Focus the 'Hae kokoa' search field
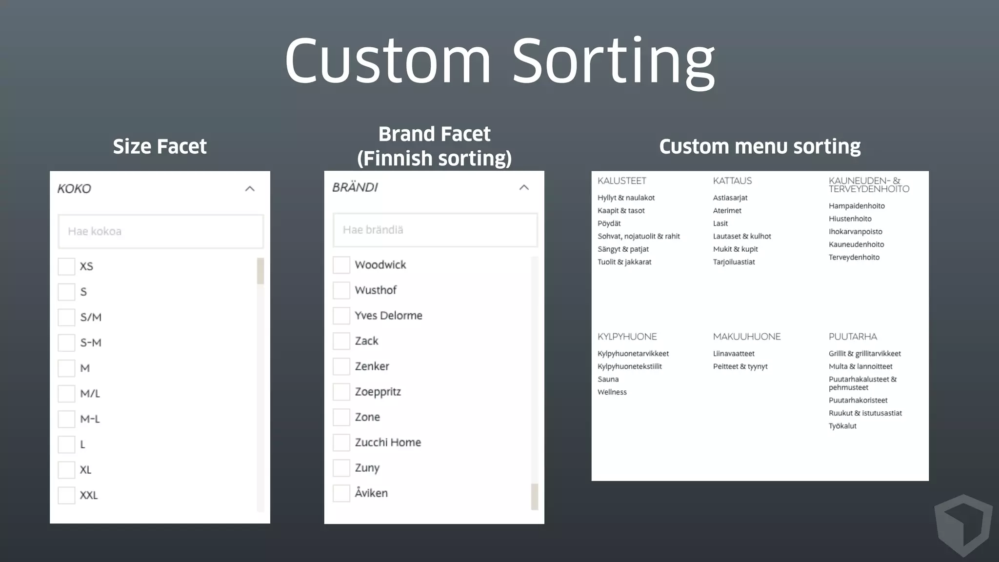Image resolution: width=999 pixels, height=562 pixels. tap(161, 231)
